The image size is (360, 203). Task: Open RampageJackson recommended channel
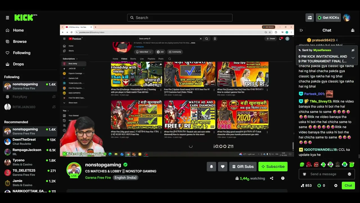point(30,152)
